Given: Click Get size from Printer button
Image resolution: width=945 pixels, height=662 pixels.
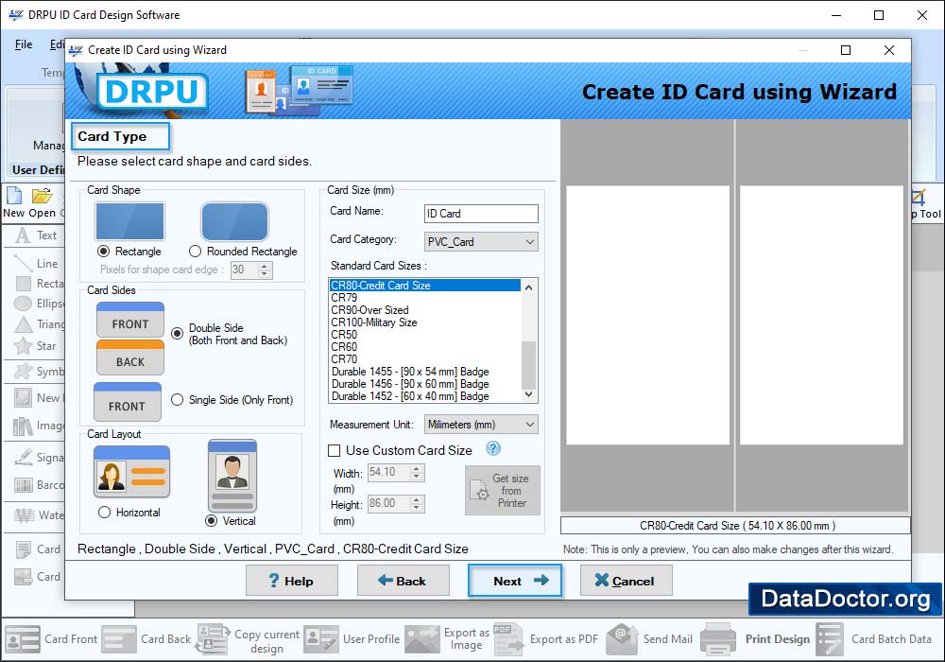Looking at the screenshot, I should (502, 490).
